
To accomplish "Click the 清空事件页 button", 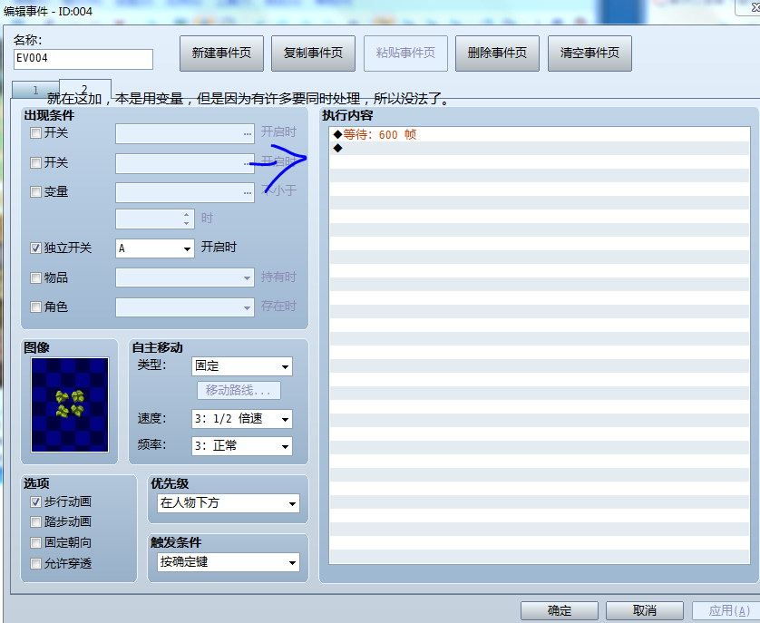I will (589, 54).
